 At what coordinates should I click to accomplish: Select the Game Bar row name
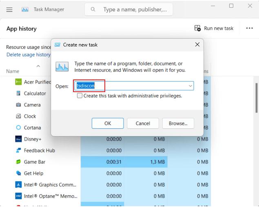pyautogui.click(x=35, y=162)
